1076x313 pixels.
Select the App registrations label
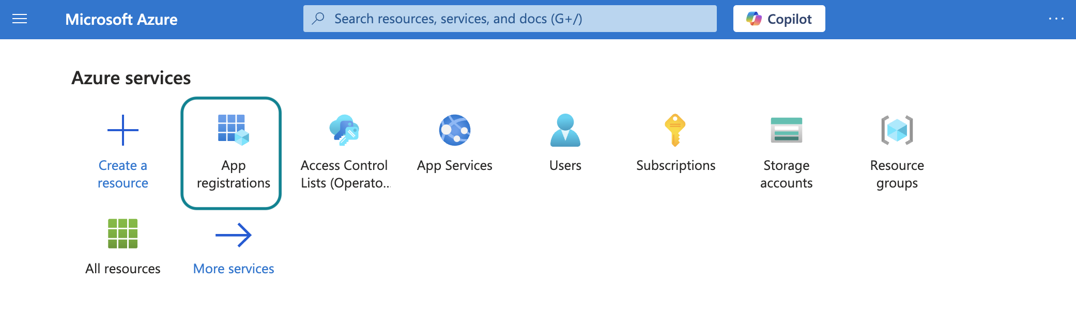coord(234,174)
